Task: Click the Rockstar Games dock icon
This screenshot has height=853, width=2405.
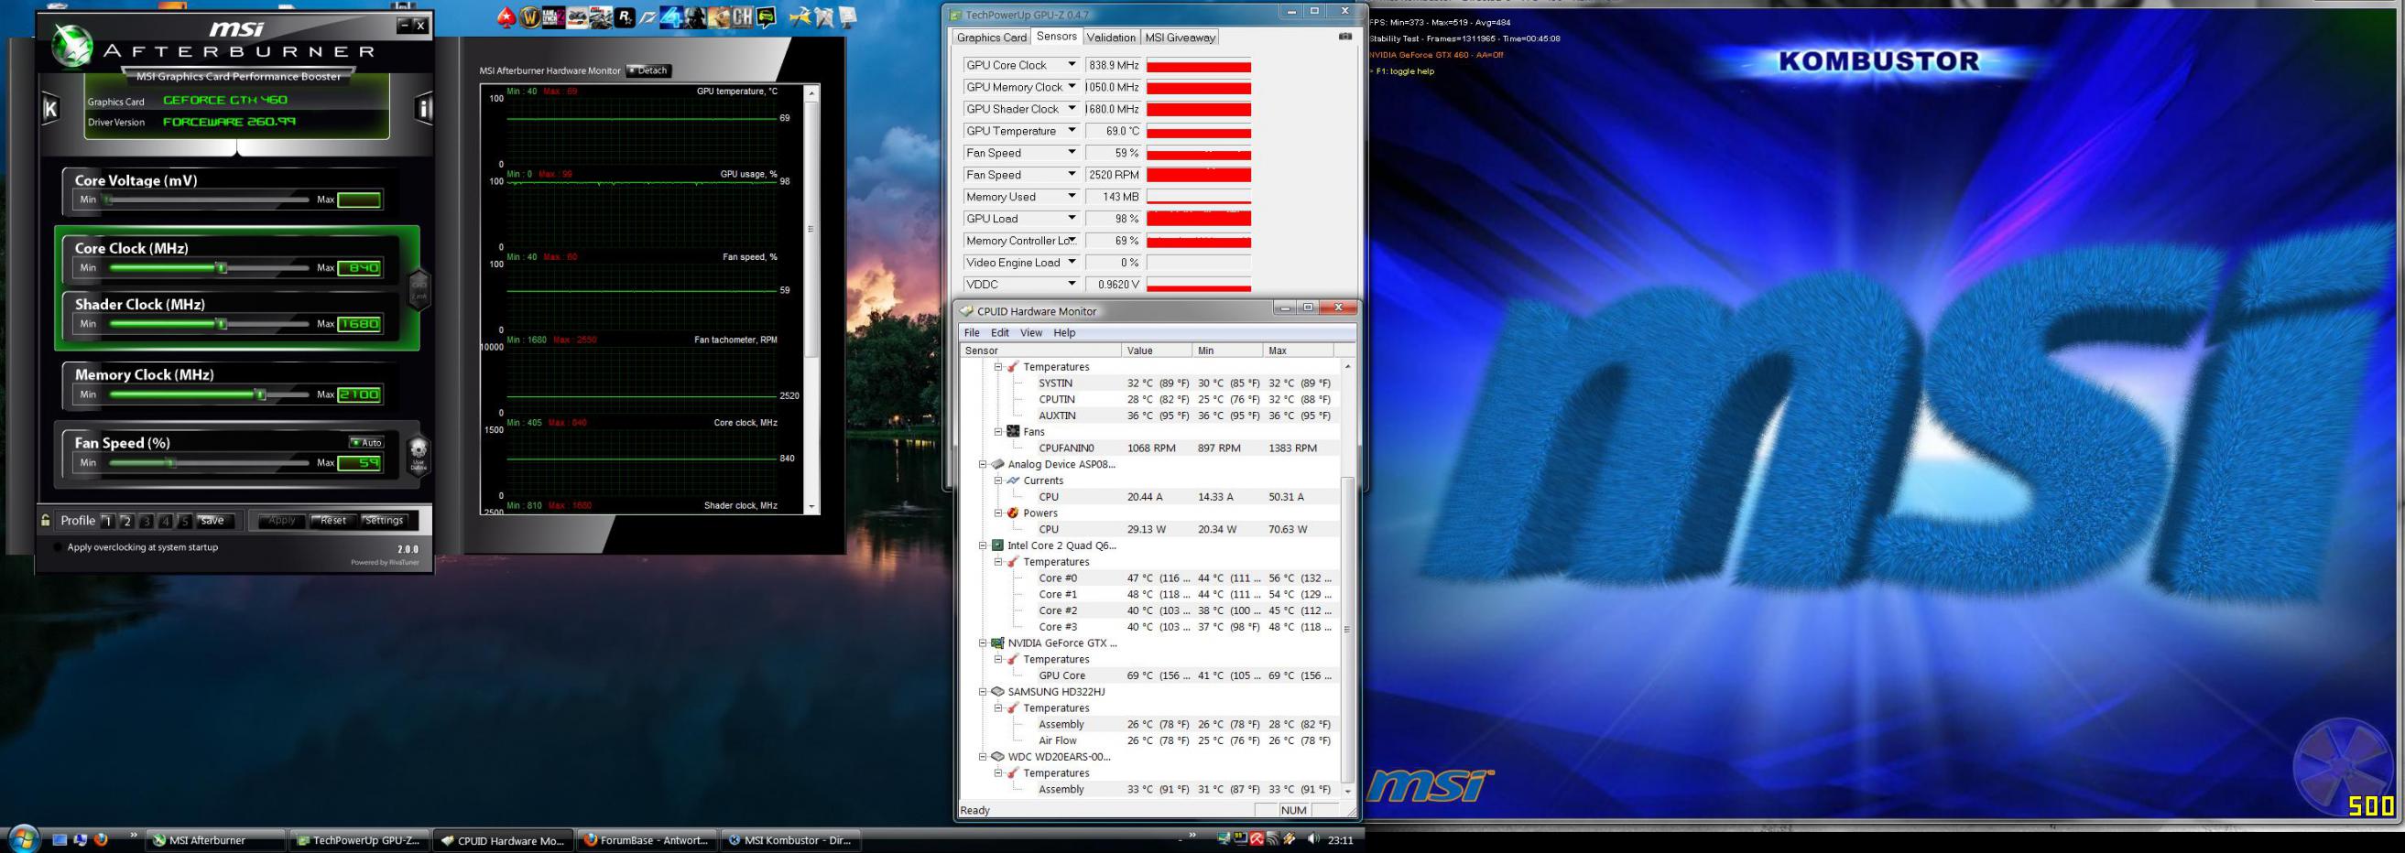Action: (625, 16)
